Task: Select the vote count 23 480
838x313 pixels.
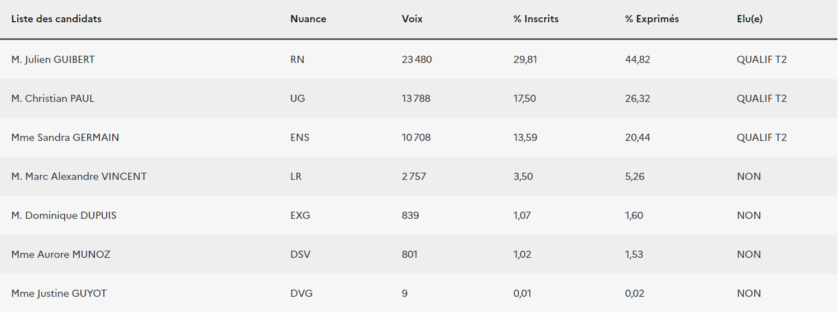Action: 417,60
